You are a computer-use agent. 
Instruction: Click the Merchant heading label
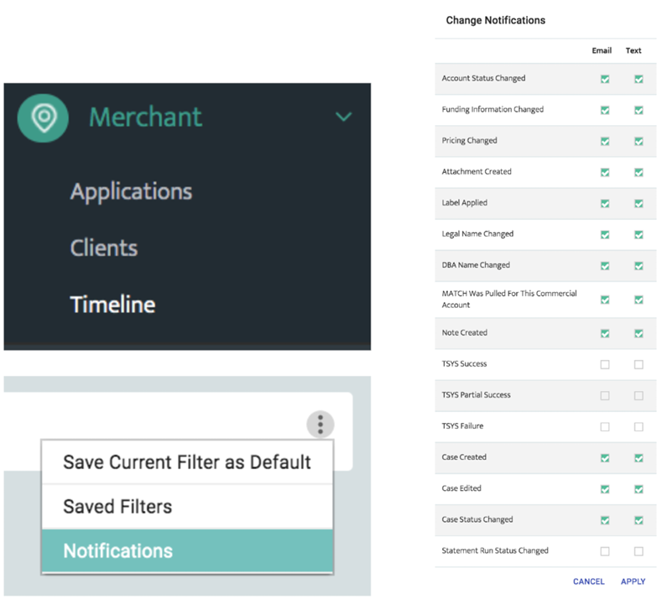click(146, 117)
